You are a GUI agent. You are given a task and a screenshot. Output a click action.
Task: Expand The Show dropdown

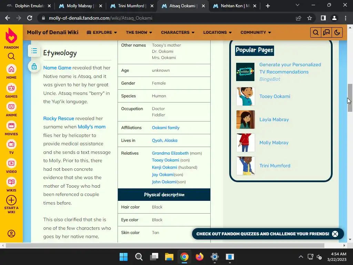(139, 32)
